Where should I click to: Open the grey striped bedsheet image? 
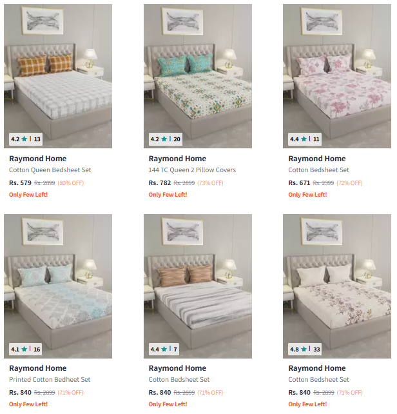(198, 286)
